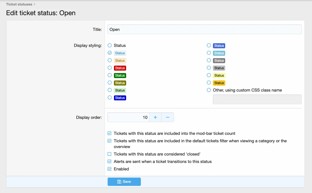Toggle the Enabled checkbox
The height and width of the screenshot is (193, 312).
[110, 169]
